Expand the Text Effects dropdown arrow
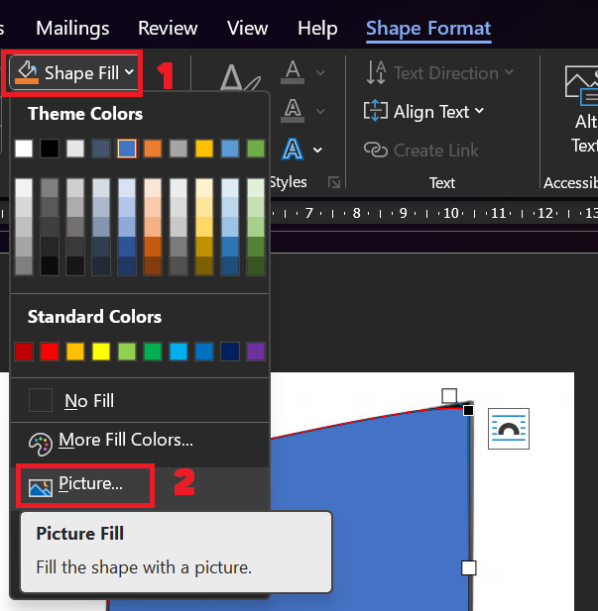The width and height of the screenshot is (598, 611). [318, 150]
